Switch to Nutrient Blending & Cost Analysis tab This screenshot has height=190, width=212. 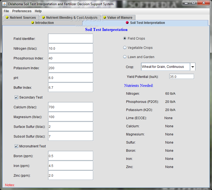[70, 18]
